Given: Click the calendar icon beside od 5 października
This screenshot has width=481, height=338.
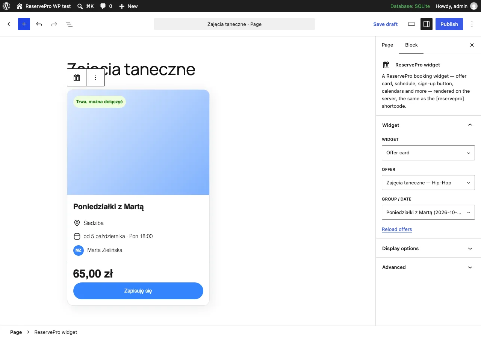Looking at the screenshot, I should point(77,237).
